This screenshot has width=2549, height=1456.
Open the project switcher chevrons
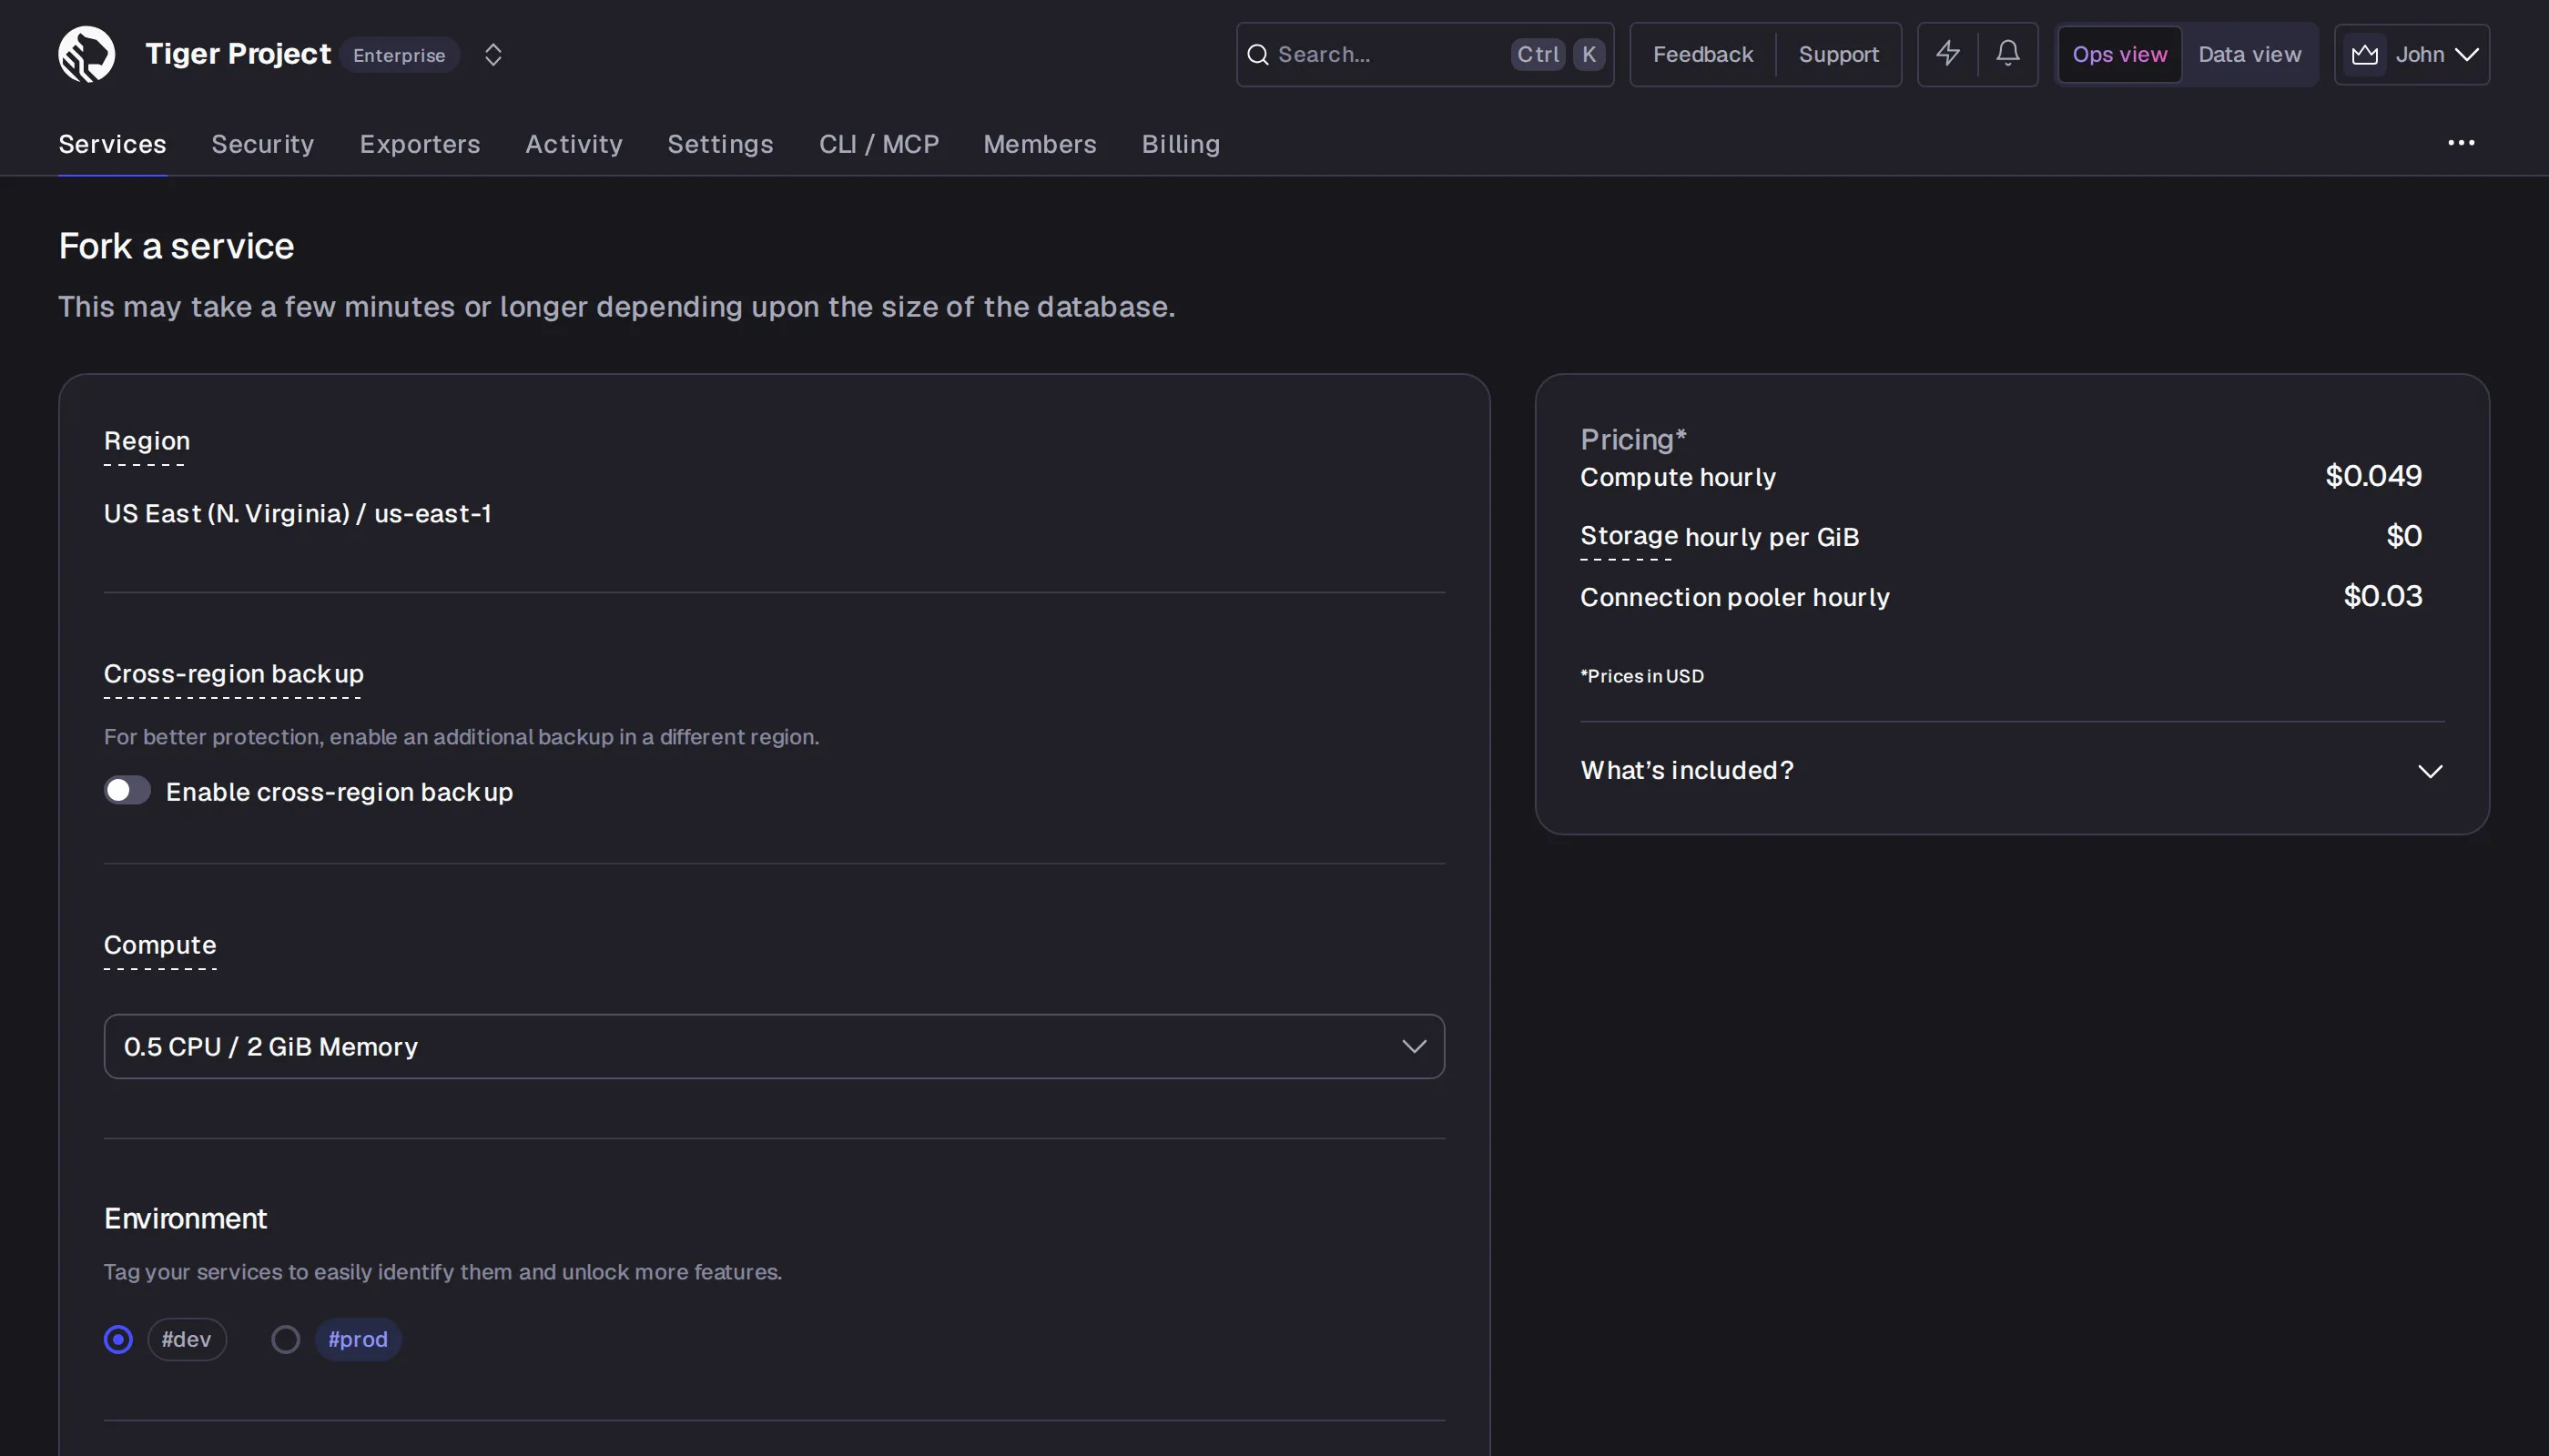click(493, 54)
